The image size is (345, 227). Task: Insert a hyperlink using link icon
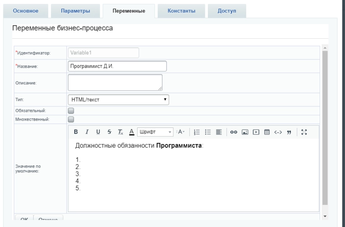tap(233, 132)
